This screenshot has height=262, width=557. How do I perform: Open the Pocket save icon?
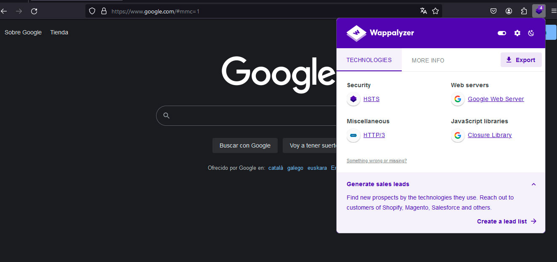pyautogui.click(x=493, y=11)
